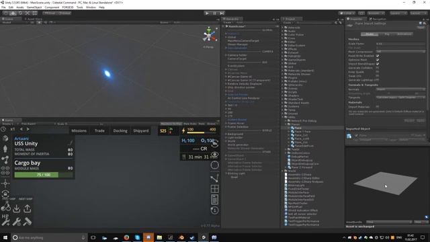This screenshot has width=430, height=242.
Task: Expand the Background hierarchy item
Action: [226, 134]
